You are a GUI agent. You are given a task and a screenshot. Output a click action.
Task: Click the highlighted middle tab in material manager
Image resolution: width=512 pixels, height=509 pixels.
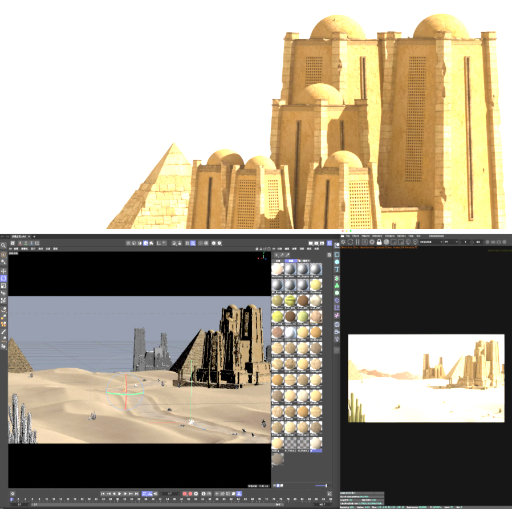point(291,261)
